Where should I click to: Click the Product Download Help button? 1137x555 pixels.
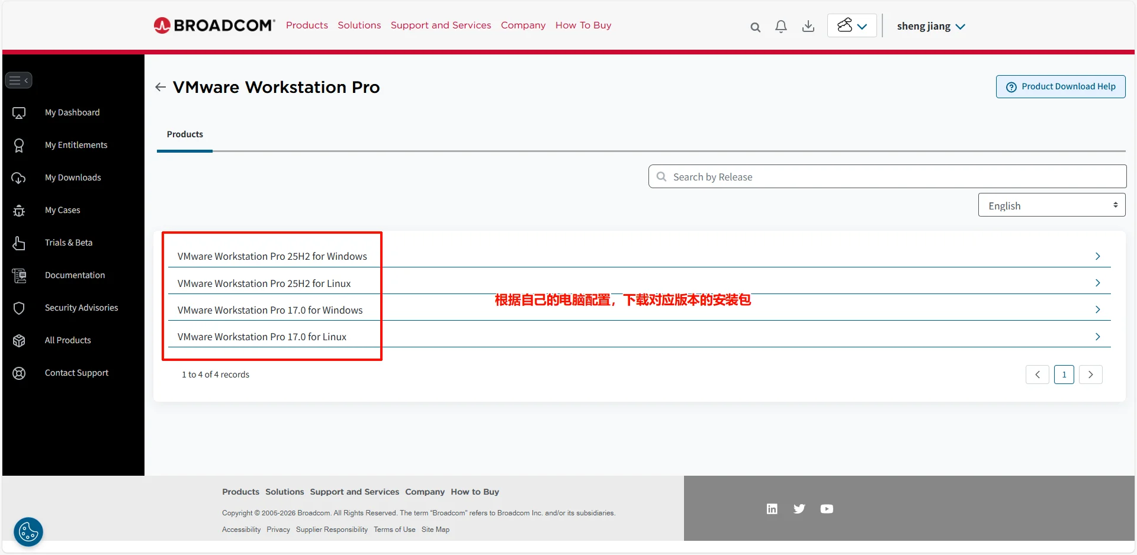click(1061, 86)
